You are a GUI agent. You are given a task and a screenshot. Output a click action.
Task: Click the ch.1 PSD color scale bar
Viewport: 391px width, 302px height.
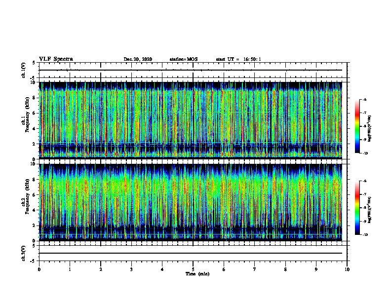coord(357,126)
